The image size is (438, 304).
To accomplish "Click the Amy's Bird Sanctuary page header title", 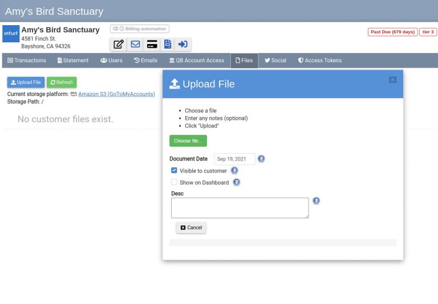I will pyautogui.click(x=54, y=11).
